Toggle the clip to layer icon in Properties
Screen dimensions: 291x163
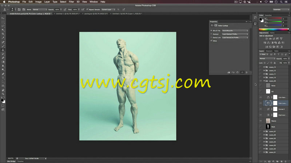[229, 72]
